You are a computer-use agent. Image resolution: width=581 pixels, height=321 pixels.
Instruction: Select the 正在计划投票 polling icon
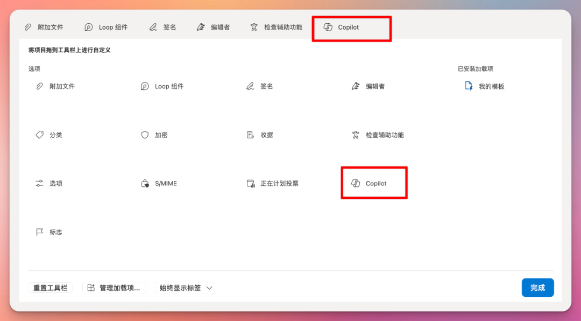coord(251,183)
